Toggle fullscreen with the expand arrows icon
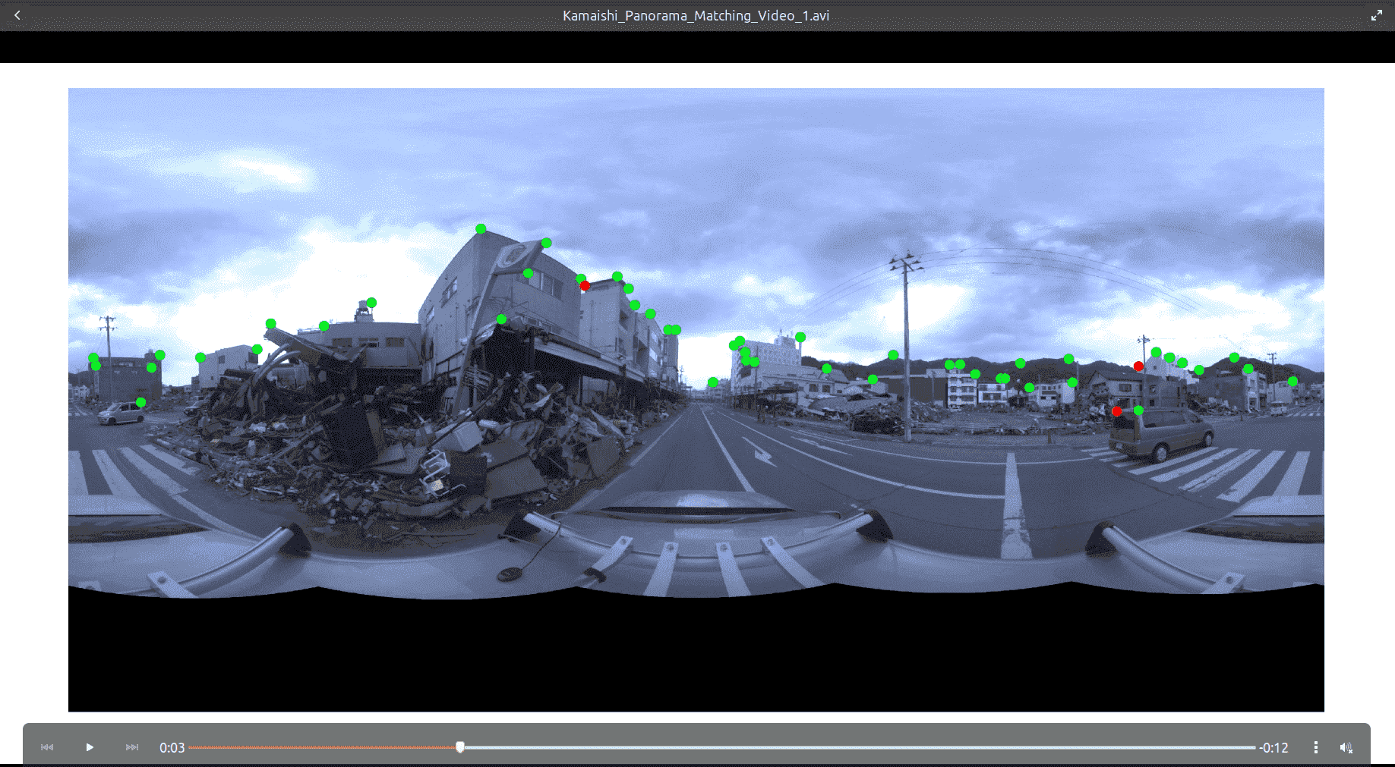Viewport: 1395px width, 767px height. coord(1377,15)
